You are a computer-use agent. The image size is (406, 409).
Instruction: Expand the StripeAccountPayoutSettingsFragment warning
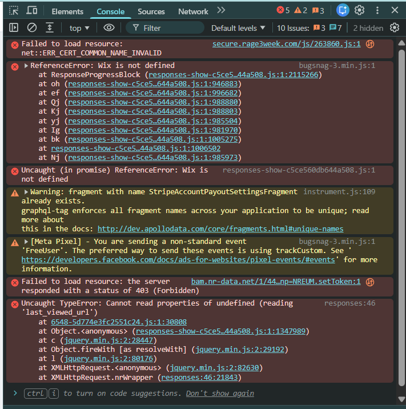(26, 192)
